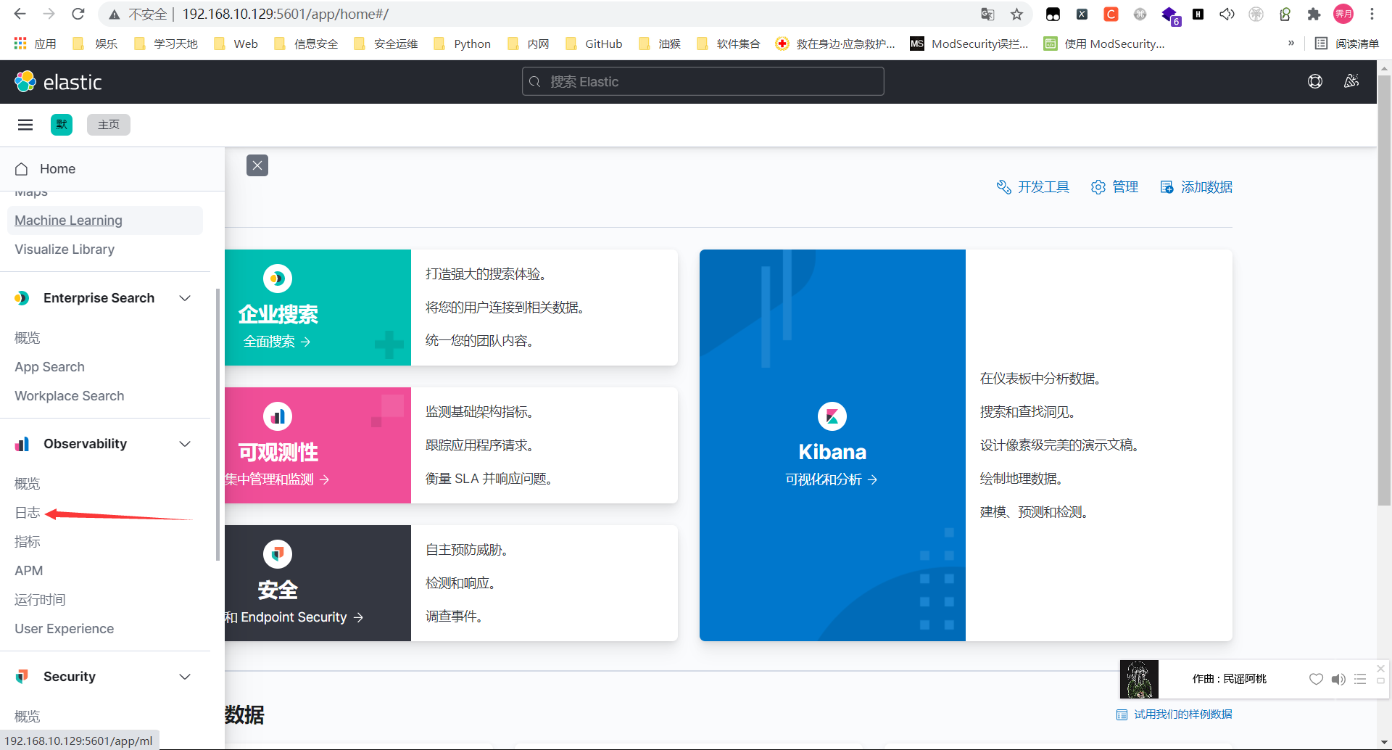The height and width of the screenshot is (750, 1392).
Task: Open the newsfeed celebration icon
Action: (x=1351, y=82)
